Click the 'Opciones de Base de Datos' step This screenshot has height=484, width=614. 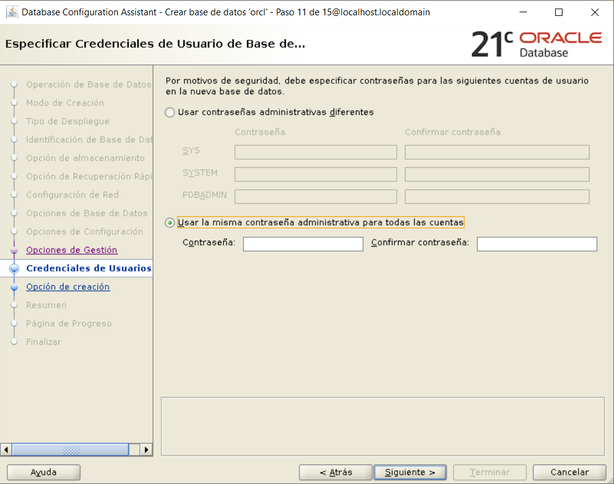pos(87,213)
